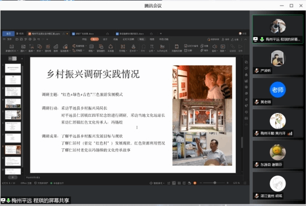Switch to reading view in status bar
Screen dimensions: 306x206
(184, 183)
